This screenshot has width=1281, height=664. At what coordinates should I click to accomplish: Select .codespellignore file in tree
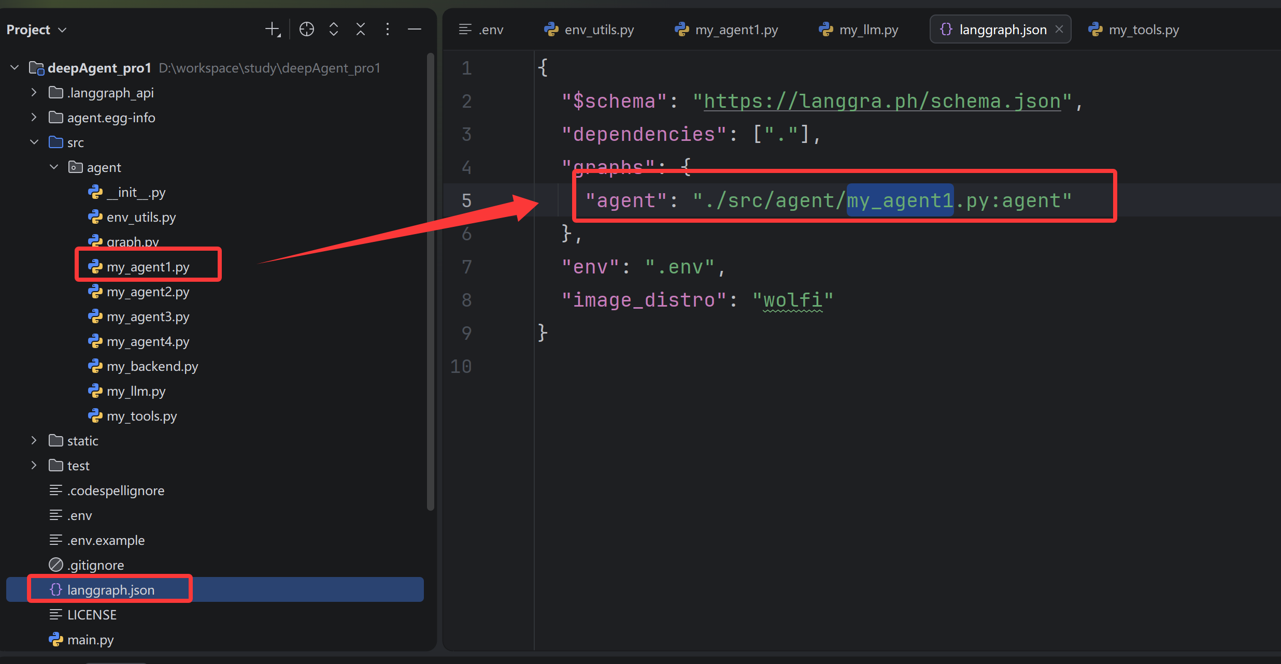(116, 490)
